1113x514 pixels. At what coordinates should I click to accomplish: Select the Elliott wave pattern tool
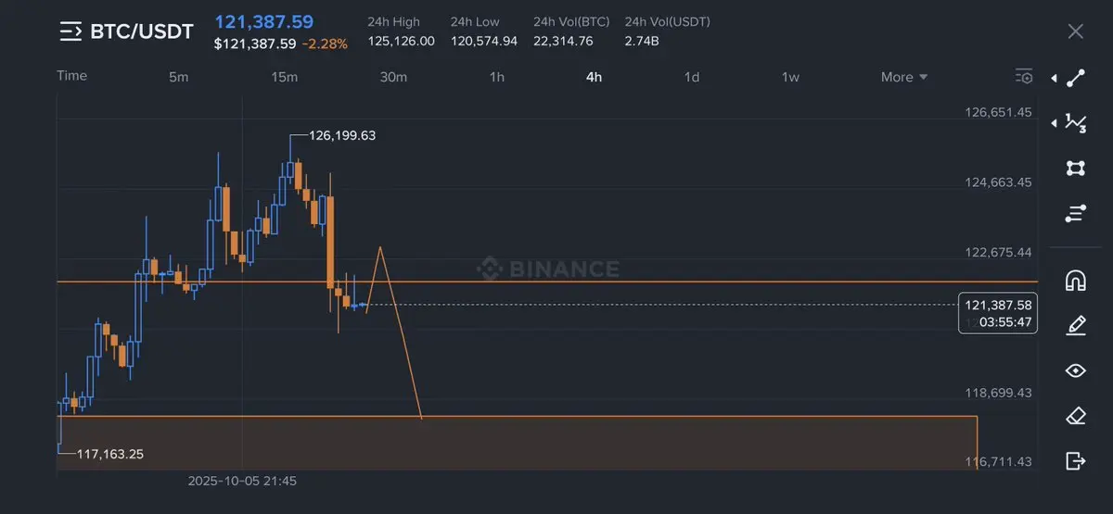coord(1076,122)
